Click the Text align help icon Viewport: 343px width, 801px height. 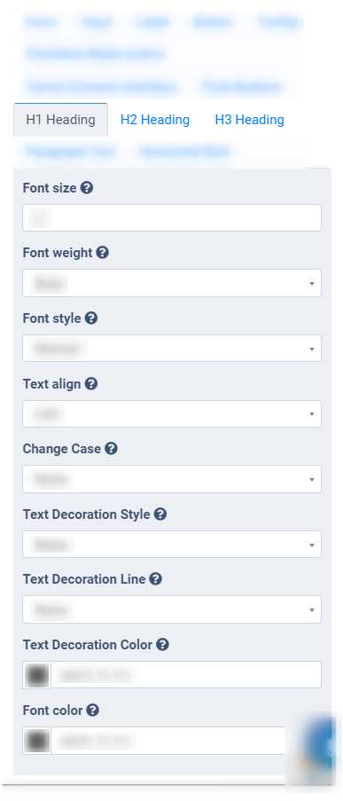click(91, 383)
